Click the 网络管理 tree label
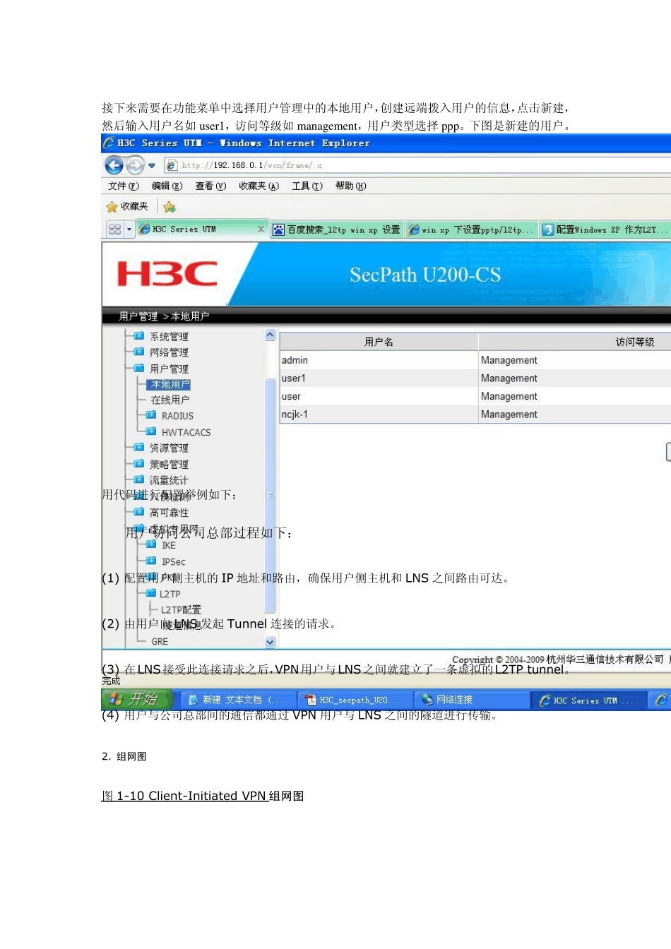The width and height of the screenshot is (671, 949). click(x=169, y=352)
